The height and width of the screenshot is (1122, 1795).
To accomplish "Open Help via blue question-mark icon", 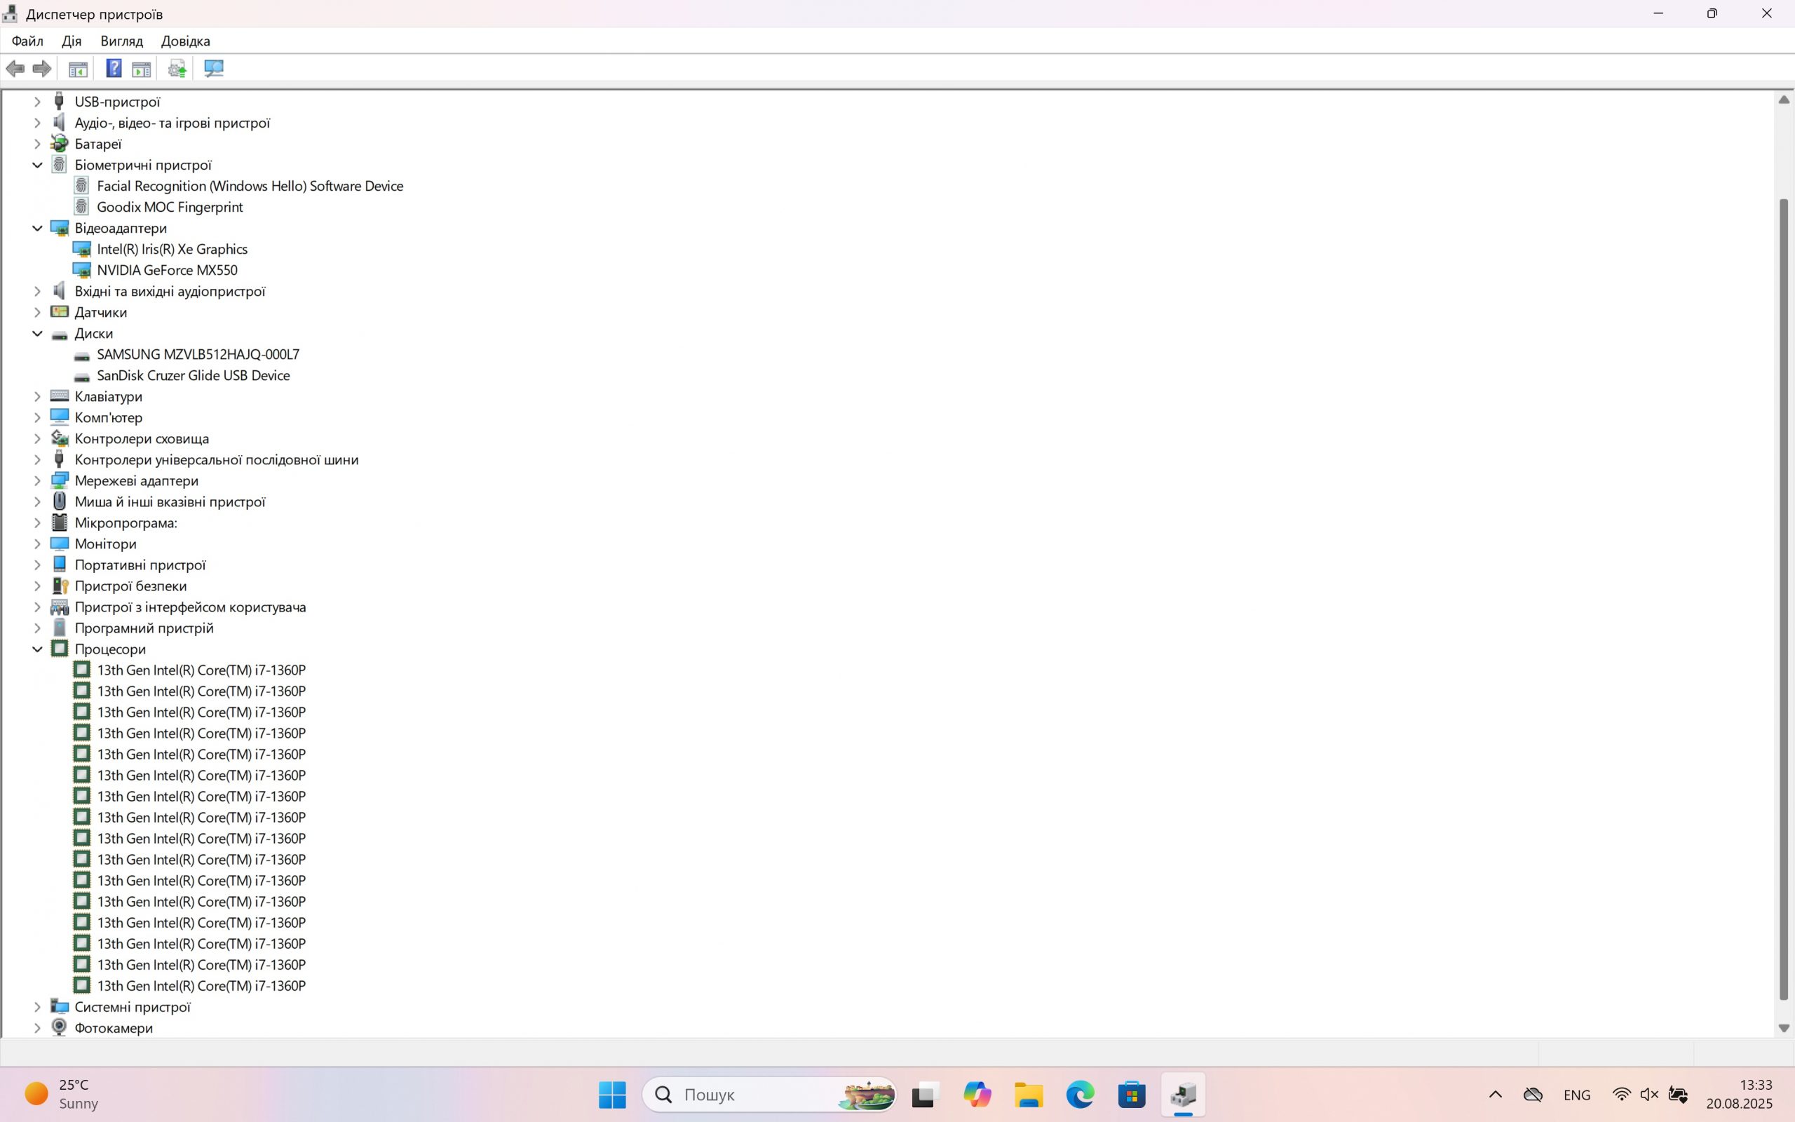I will 114,69.
